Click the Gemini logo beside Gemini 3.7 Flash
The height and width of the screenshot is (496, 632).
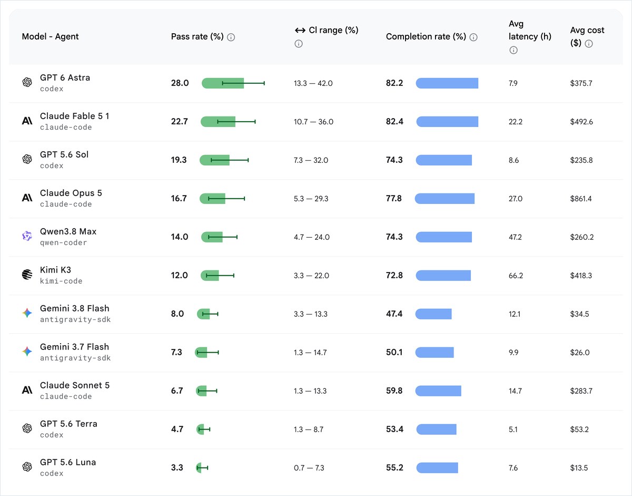pos(27,352)
